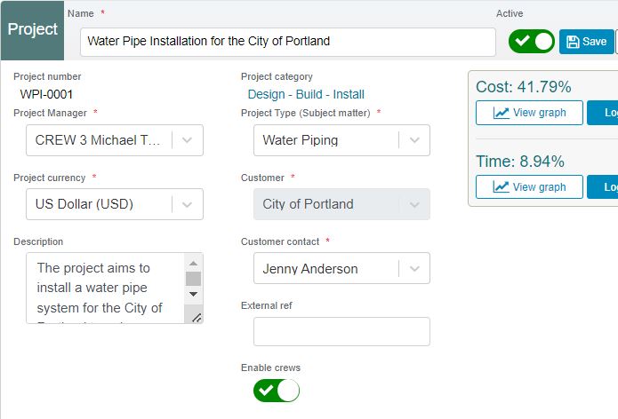Click the floppy disk Save icon
Viewport: 618px width, 419px height.
pos(573,42)
